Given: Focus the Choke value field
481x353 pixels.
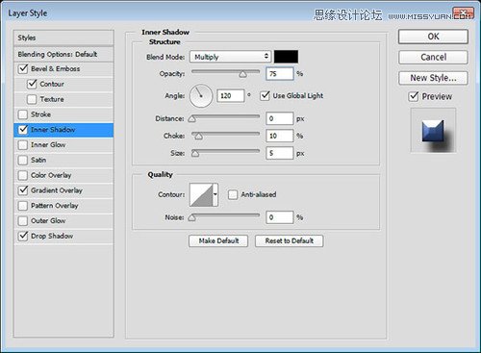Looking at the screenshot, I should tap(280, 136).
